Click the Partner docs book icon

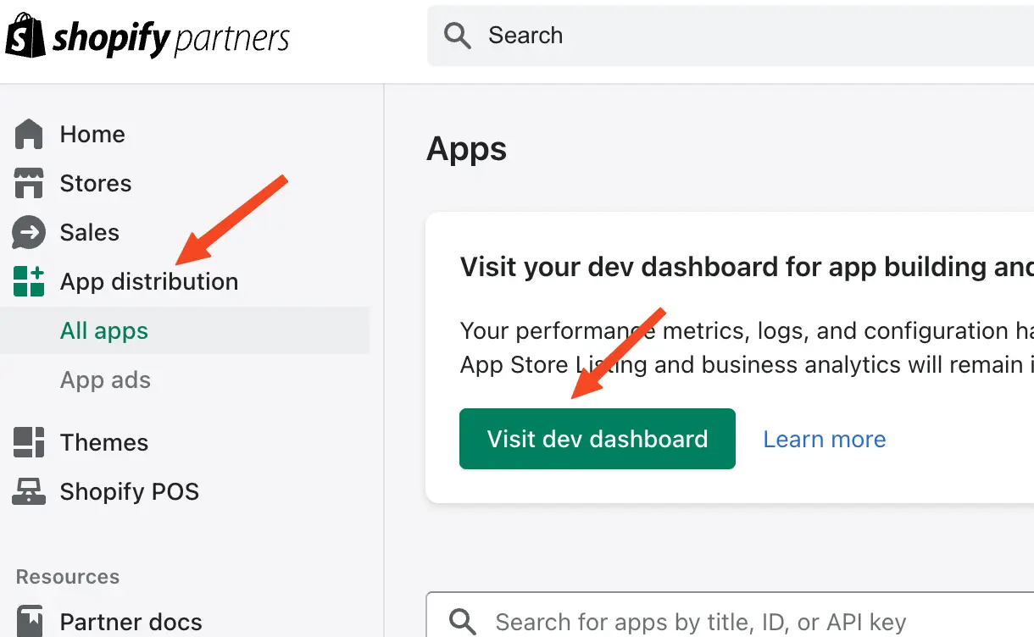point(31,622)
